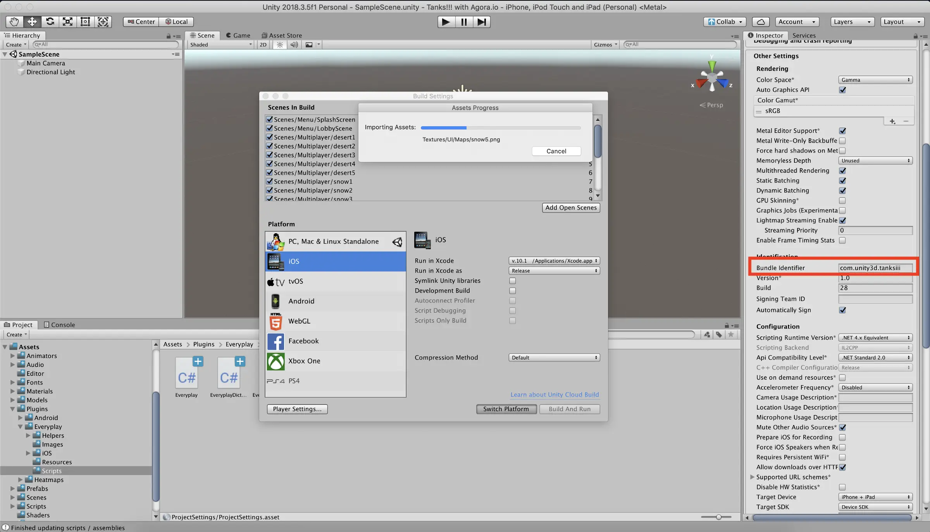The height and width of the screenshot is (532, 930).
Task: Toggle scene audio speaker icon
Action: (x=294, y=45)
